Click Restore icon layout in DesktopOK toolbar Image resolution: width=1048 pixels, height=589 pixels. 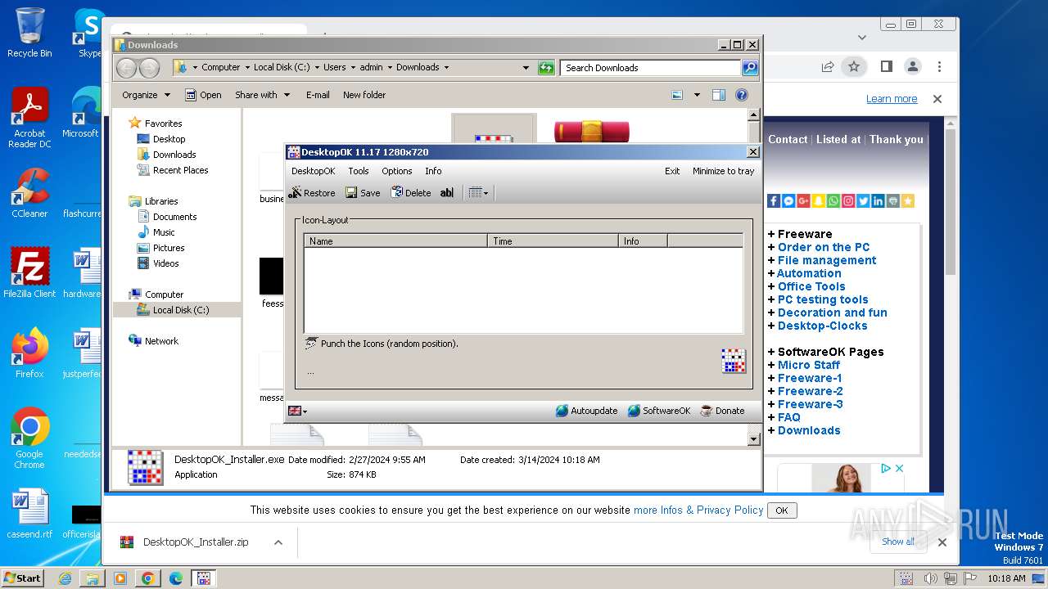[312, 193]
